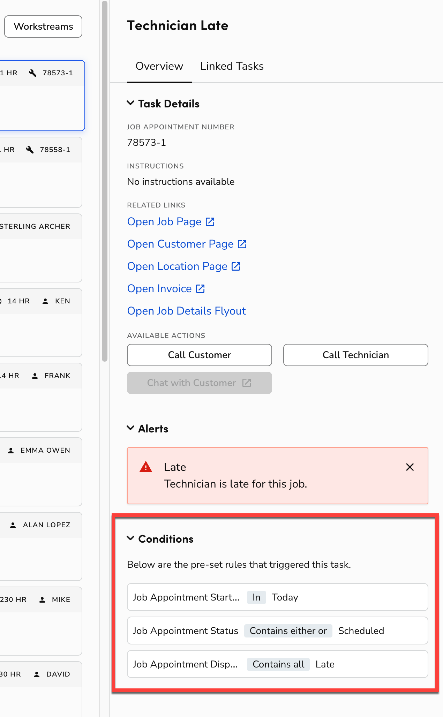Click the red warning triangle in Late alert
Image resolution: width=443 pixels, height=717 pixels.
tap(146, 467)
